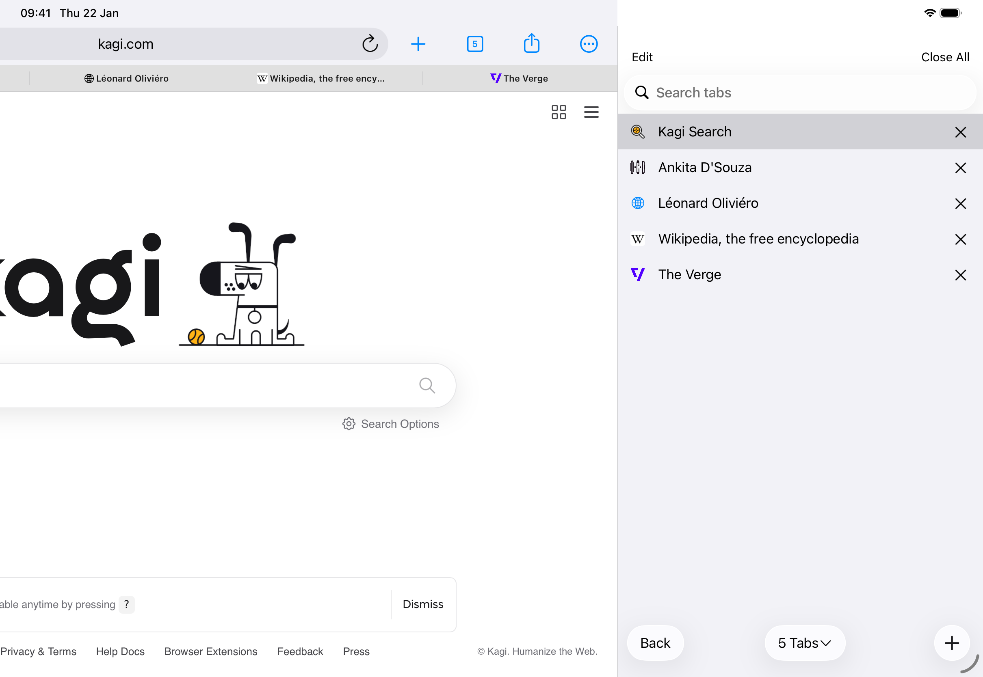Viewport: 983px width, 677px height.
Task: Dismiss the keyboard shortcut tip
Action: [x=423, y=604]
